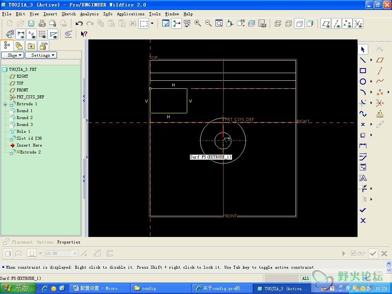Select the sketcher Arc tool
Image resolution: width=392 pixels, height=294 pixels.
(363, 92)
